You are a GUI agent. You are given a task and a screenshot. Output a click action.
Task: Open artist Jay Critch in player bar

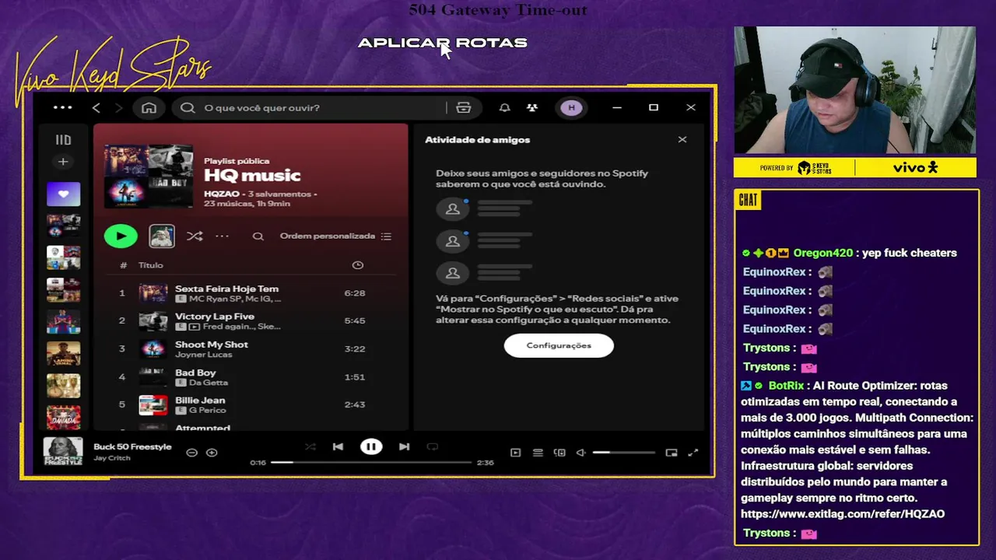[112, 458]
